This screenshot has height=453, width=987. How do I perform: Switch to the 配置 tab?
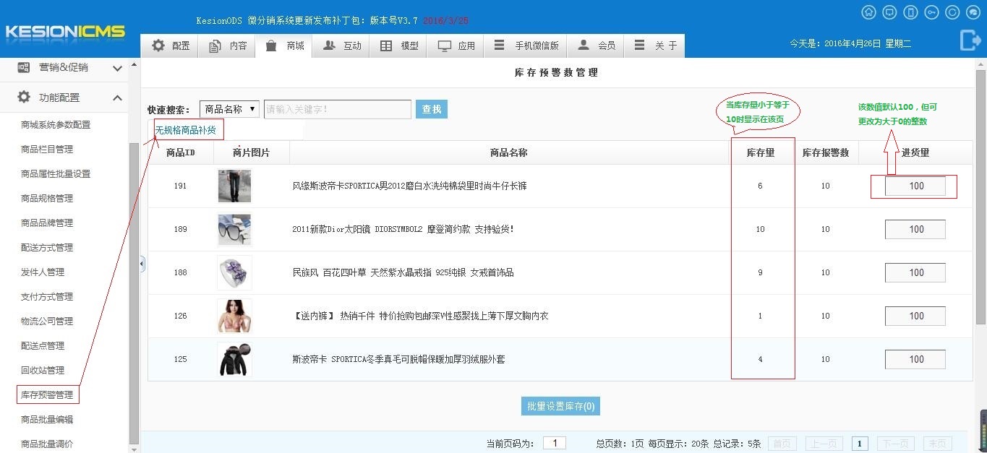(x=171, y=46)
